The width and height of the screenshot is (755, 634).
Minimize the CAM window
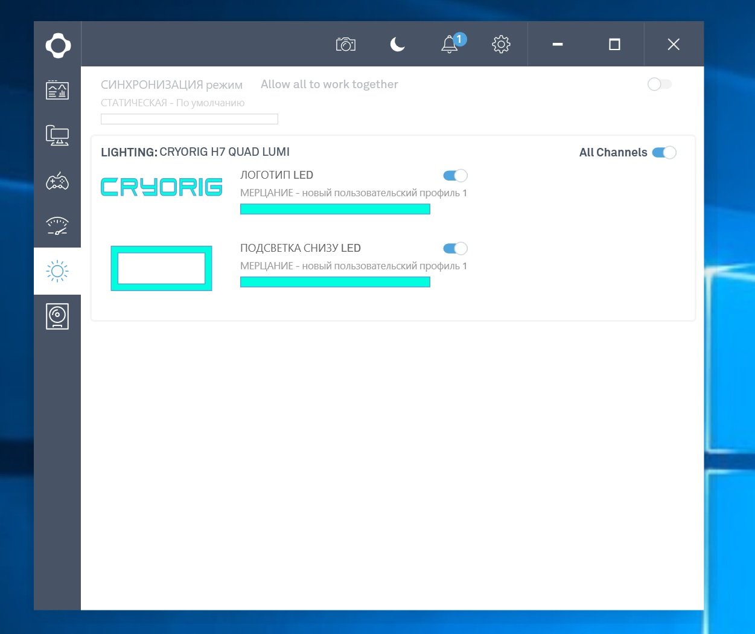point(558,44)
